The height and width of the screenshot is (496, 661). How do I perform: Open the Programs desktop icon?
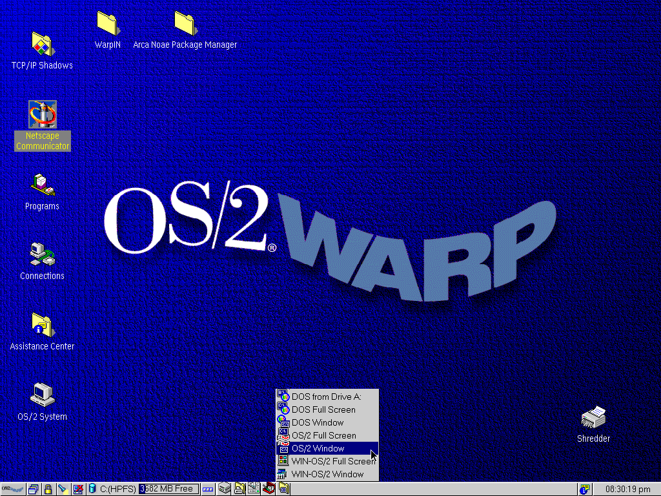(x=42, y=185)
